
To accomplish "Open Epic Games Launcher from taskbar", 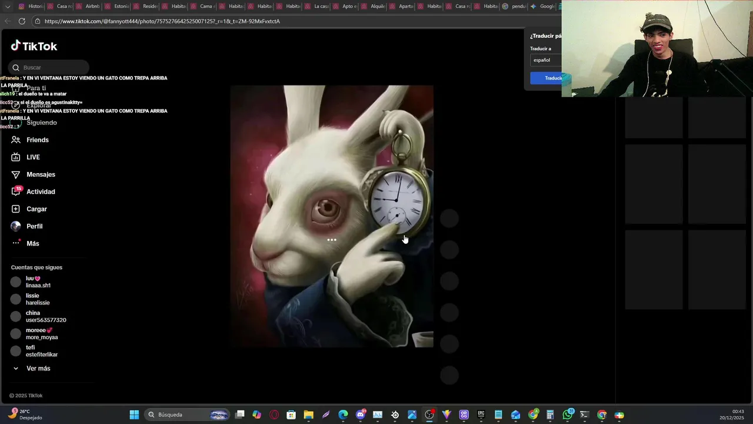I will (481, 415).
